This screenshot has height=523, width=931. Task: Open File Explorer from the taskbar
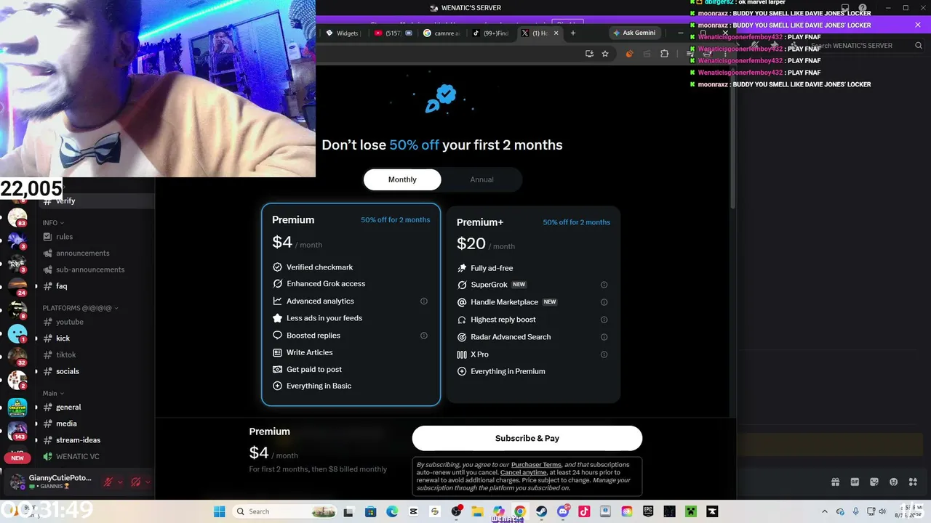pyautogui.click(x=478, y=511)
